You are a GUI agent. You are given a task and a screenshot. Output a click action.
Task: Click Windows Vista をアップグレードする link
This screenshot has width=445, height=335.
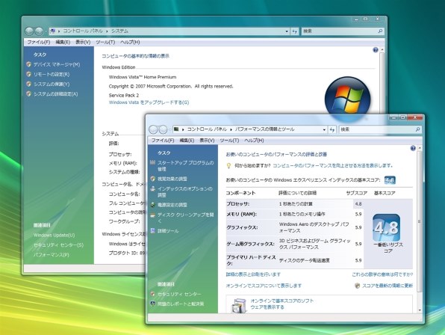[149, 102]
